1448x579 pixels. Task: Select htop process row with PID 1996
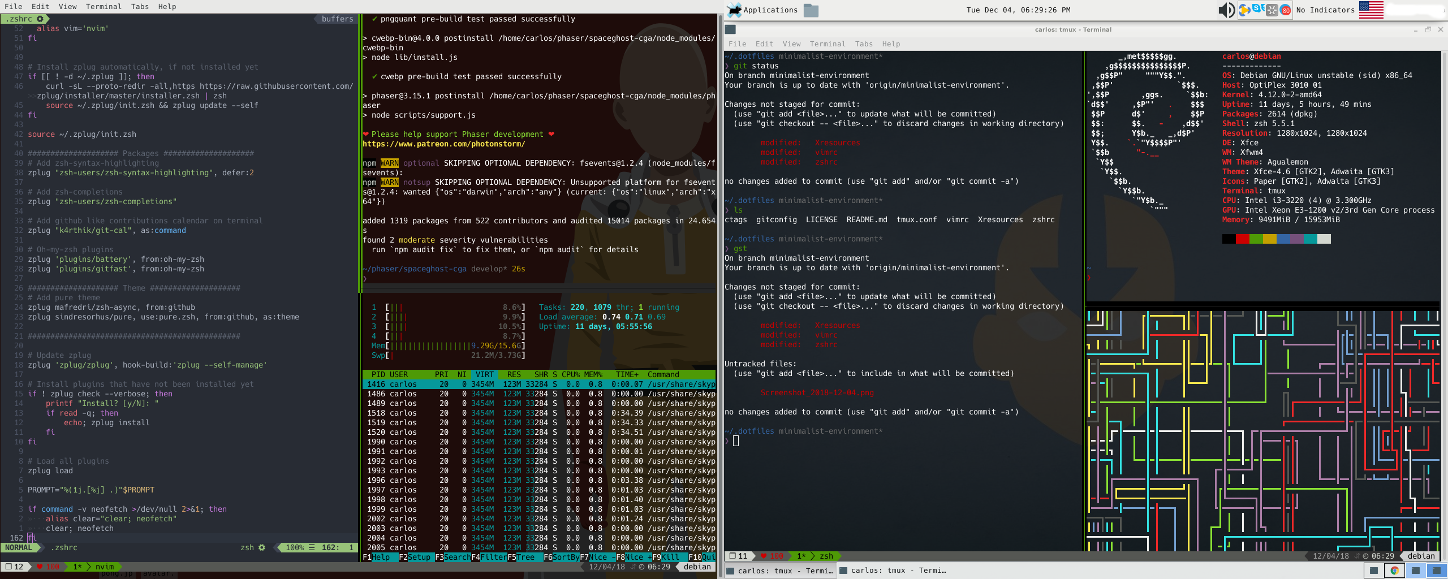point(539,480)
